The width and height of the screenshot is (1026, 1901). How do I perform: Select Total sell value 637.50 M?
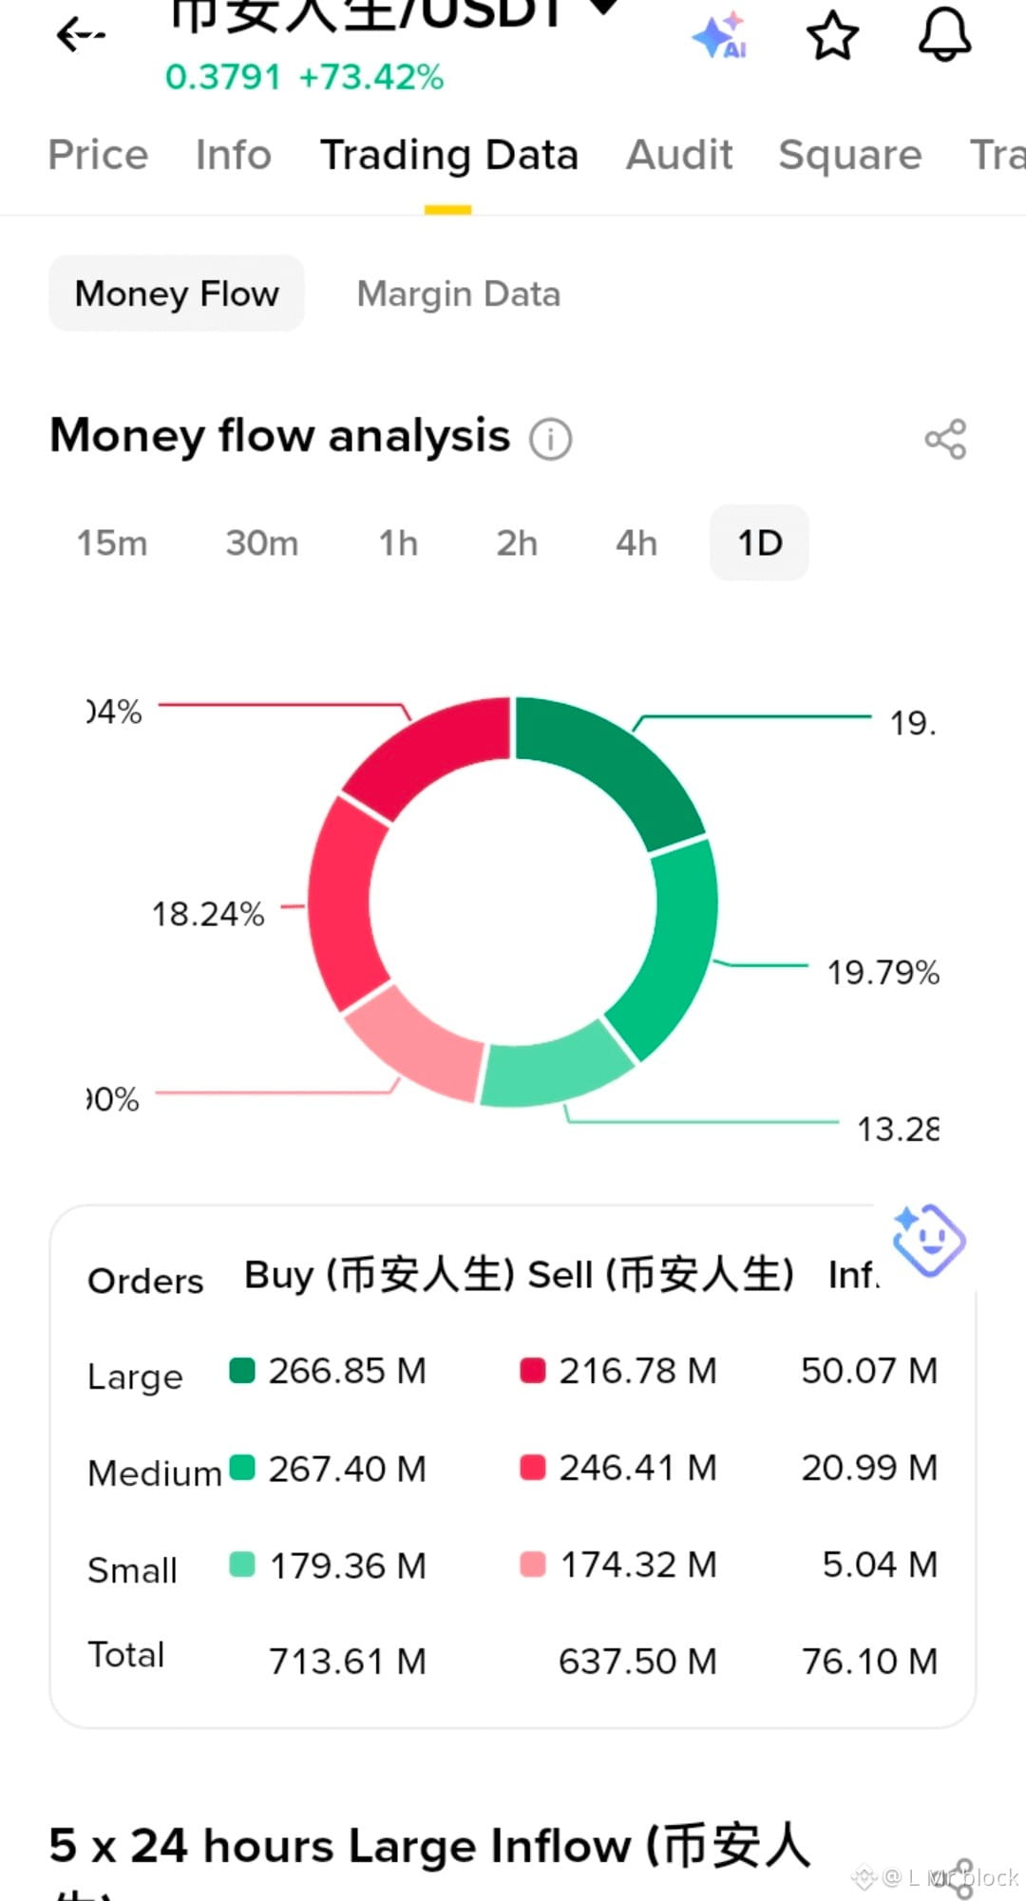click(x=637, y=1662)
